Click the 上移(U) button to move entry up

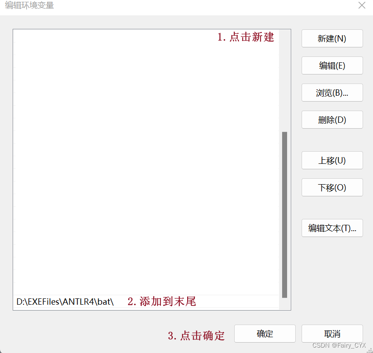click(x=332, y=160)
